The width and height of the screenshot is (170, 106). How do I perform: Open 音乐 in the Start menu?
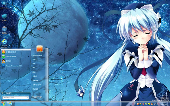(x=34, y=68)
